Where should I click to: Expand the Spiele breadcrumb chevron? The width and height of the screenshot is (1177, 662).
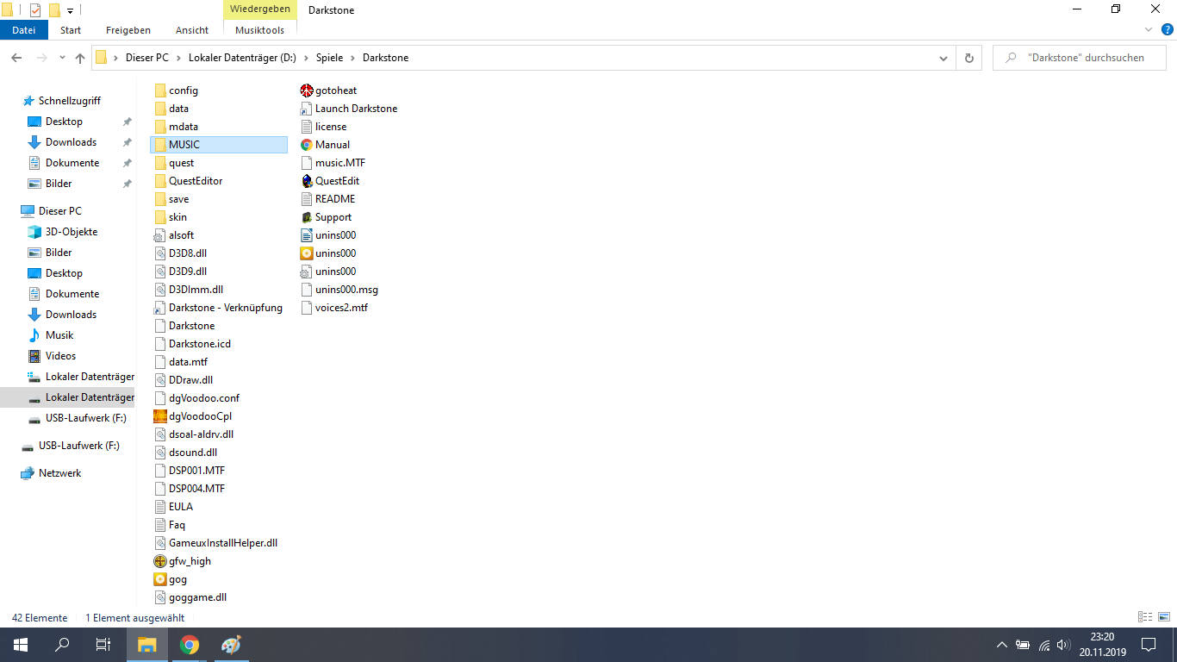coord(352,58)
